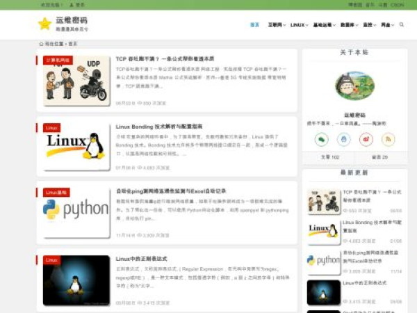This screenshot has height=313, width=417.
Task: Click the 留言 counter in about panel
Action: [379, 157]
